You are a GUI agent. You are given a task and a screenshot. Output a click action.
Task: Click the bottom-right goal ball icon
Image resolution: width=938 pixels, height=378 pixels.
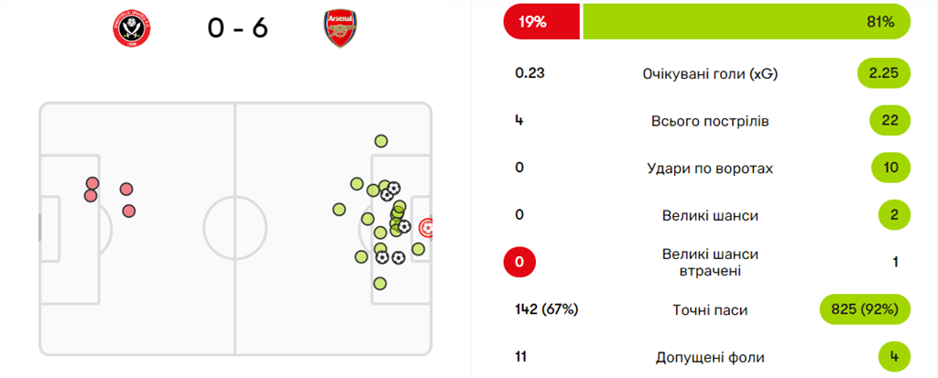[398, 257]
